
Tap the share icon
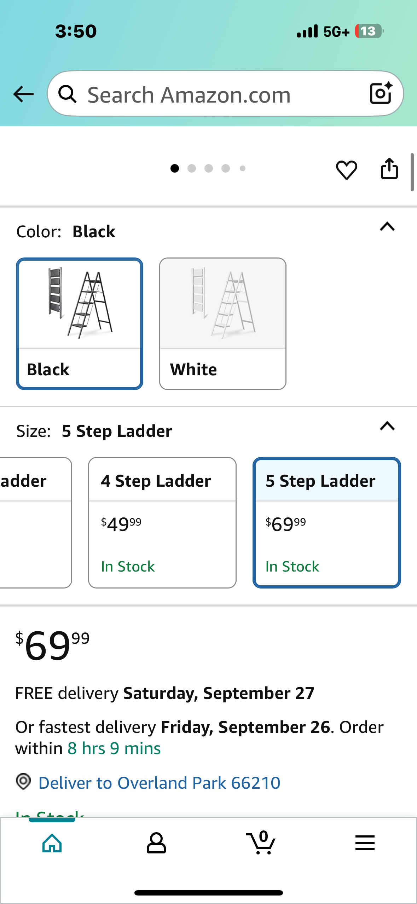[389, 169]
